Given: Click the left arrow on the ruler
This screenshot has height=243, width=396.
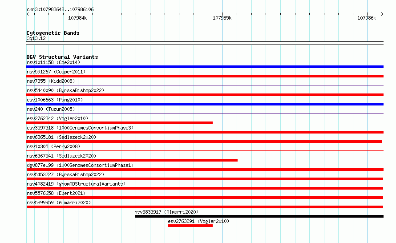Looking at the screenshot, I should click(28, 14).
